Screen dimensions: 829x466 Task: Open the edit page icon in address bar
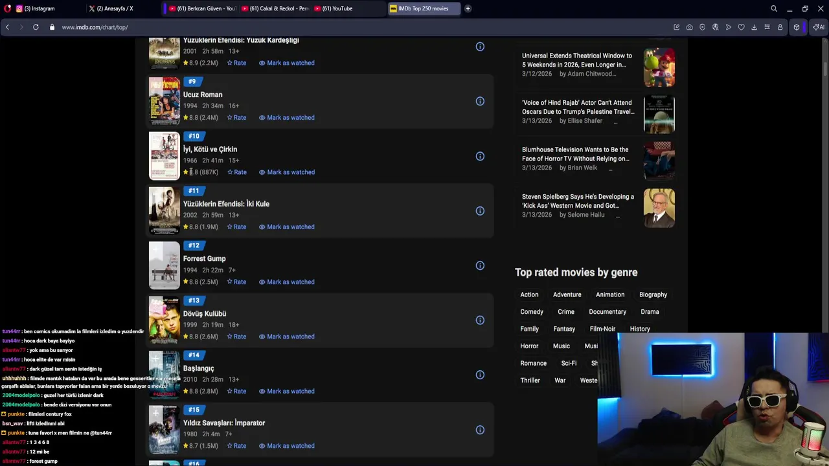pos(676,27)
